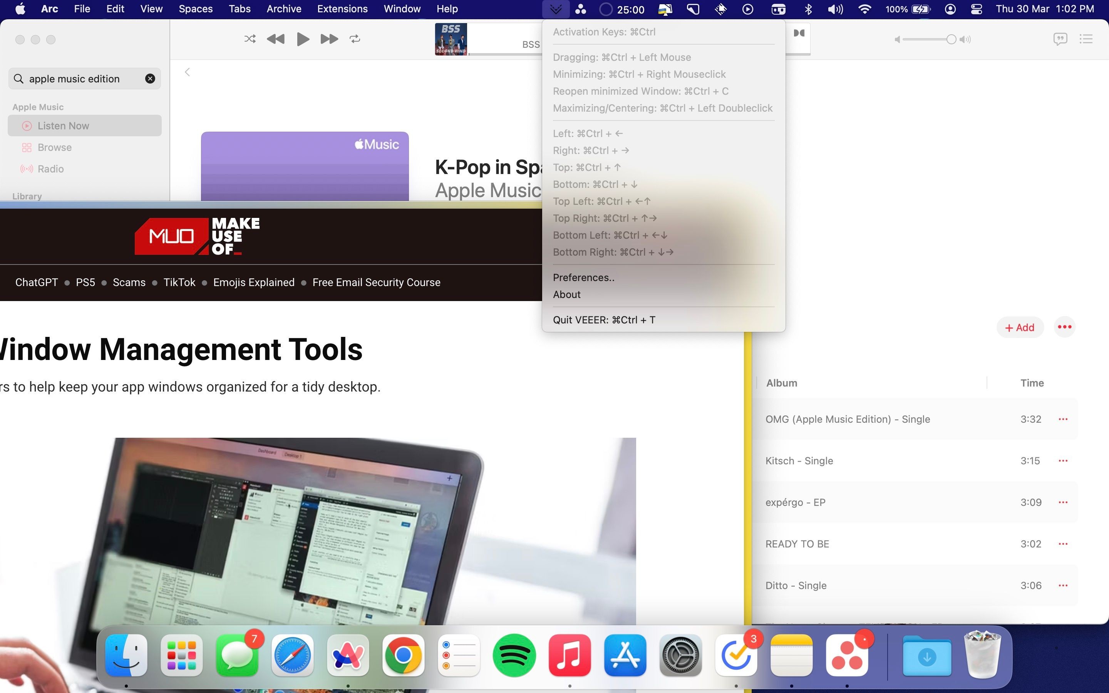The width and height of the screenshot is (1109, 693).
Task: Open System Settings from the Dock
Action: (x=680, y=655)
